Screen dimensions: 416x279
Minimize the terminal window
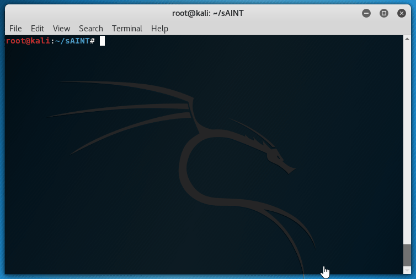coord(366,13)
